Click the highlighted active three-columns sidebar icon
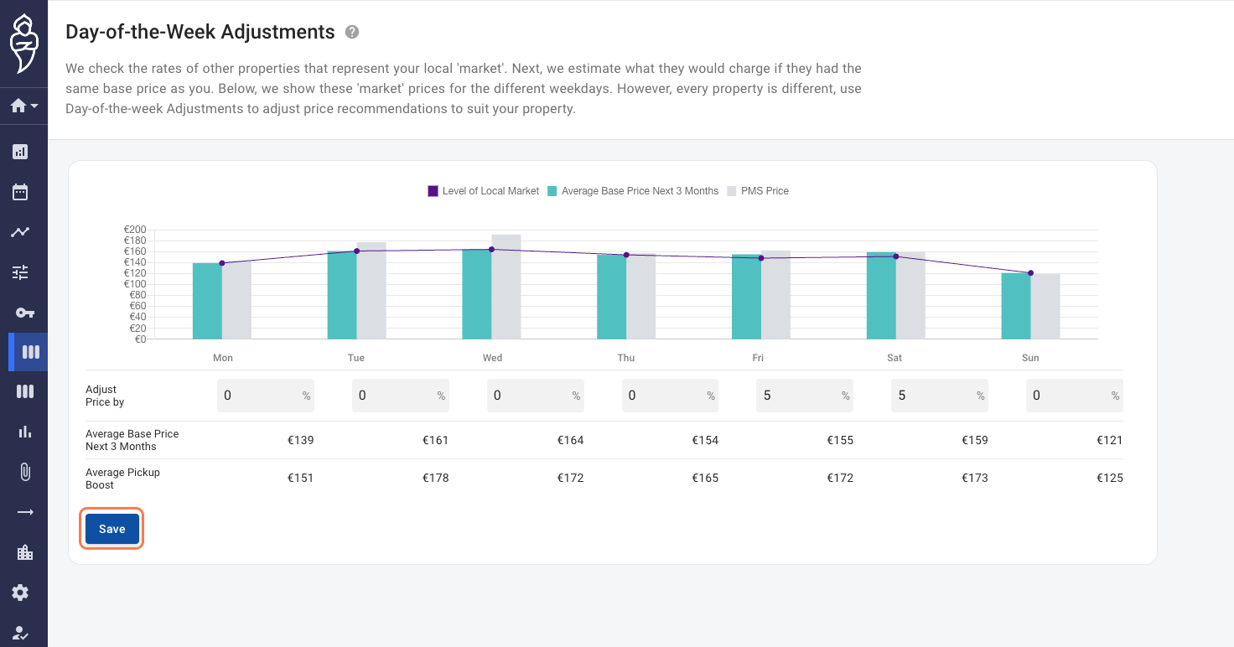 30,352
